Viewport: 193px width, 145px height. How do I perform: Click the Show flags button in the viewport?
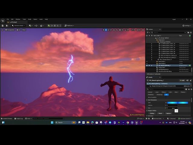(x=24, y=30)
